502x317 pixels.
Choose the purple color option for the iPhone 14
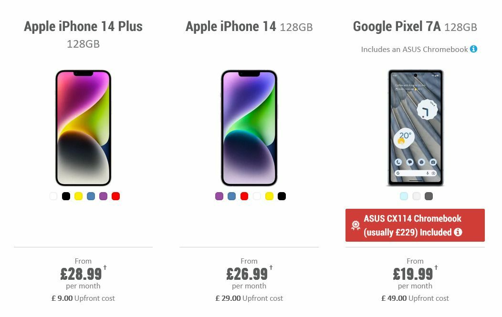click(220, 196)
